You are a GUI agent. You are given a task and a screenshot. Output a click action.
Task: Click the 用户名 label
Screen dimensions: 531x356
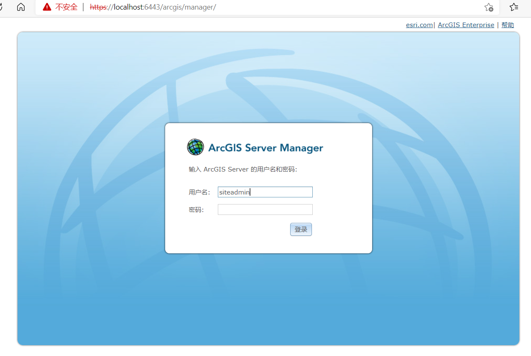[x=199, y=192]
